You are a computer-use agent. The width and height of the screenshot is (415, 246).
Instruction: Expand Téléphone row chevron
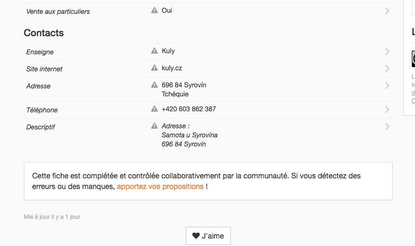click(387, 109)
